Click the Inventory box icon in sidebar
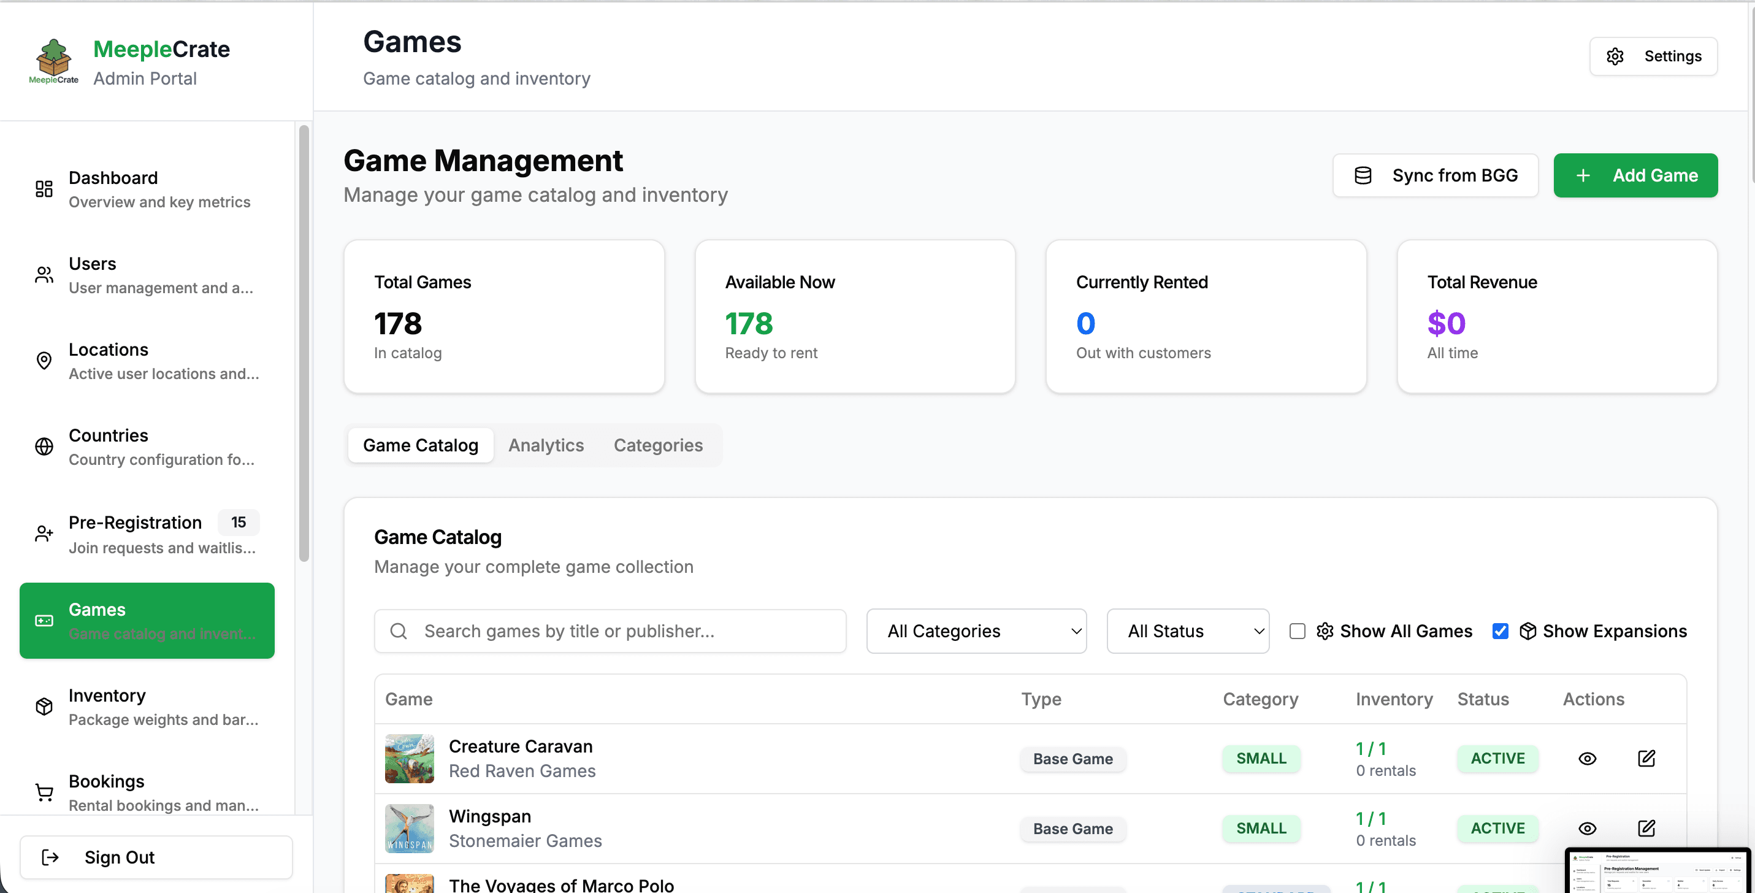The height and width of the screenshot is (893, 1755). tap(44, 707)
